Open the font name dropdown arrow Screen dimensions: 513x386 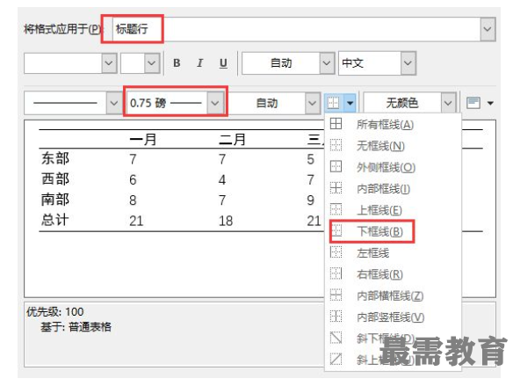coord(109,62)
